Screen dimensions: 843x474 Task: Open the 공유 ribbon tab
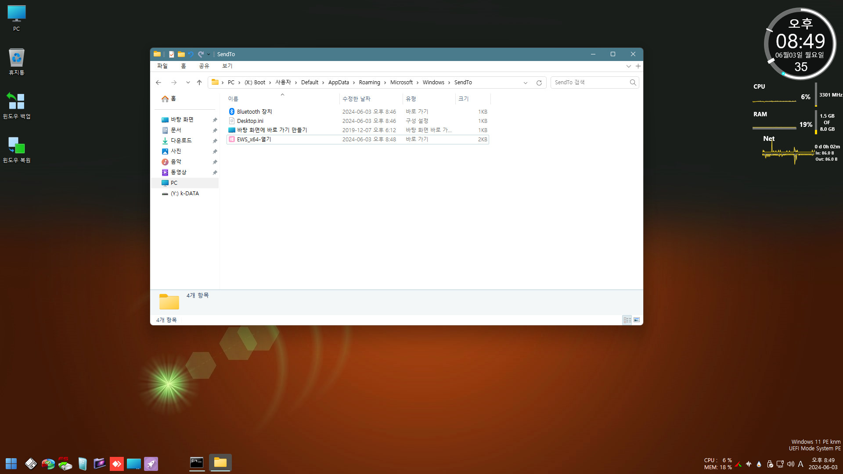(x=204, y=66)
